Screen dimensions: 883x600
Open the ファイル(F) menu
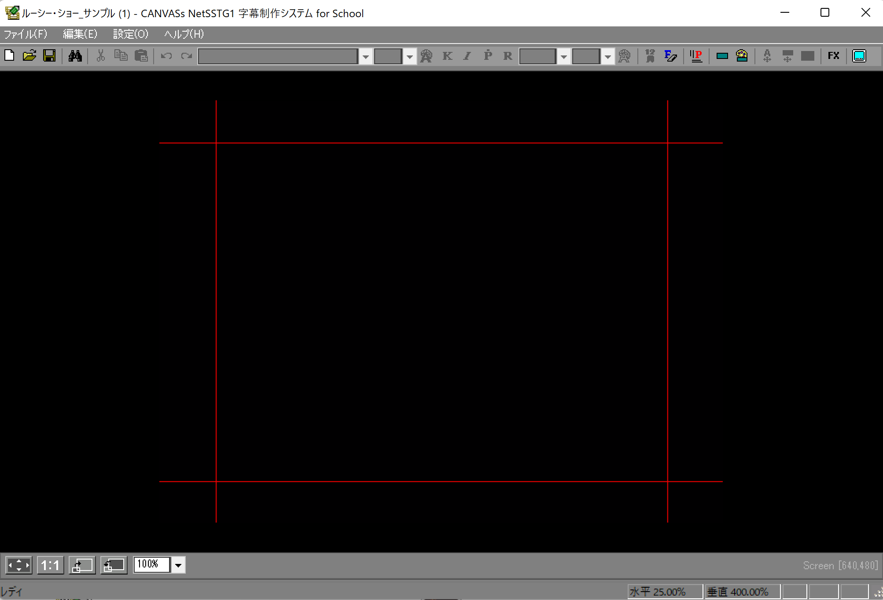pyautogui.click(x=26, y=34)
